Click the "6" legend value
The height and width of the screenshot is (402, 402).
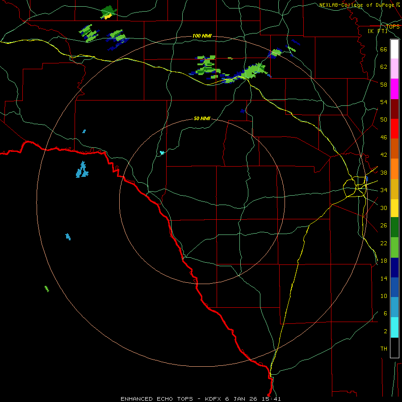[x=385, y=313]
